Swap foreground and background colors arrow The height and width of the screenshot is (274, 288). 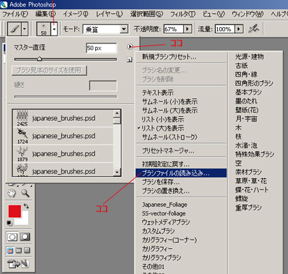click(x=26, y=206)
